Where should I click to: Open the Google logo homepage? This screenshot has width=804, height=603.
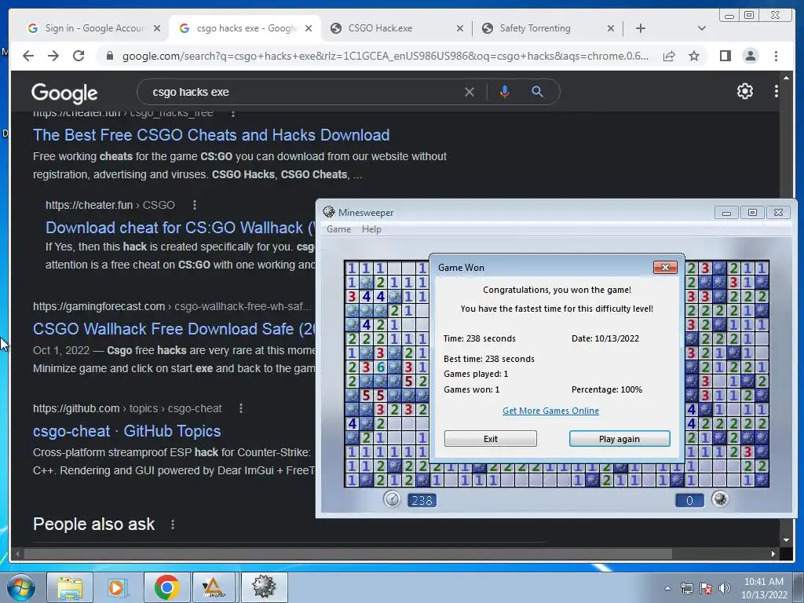click(64, 93)
